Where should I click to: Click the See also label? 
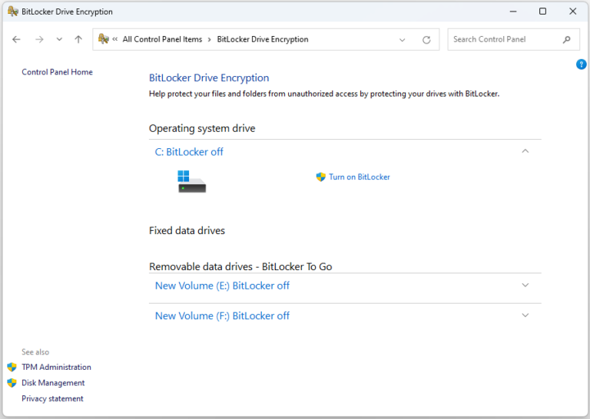(35, 352)
